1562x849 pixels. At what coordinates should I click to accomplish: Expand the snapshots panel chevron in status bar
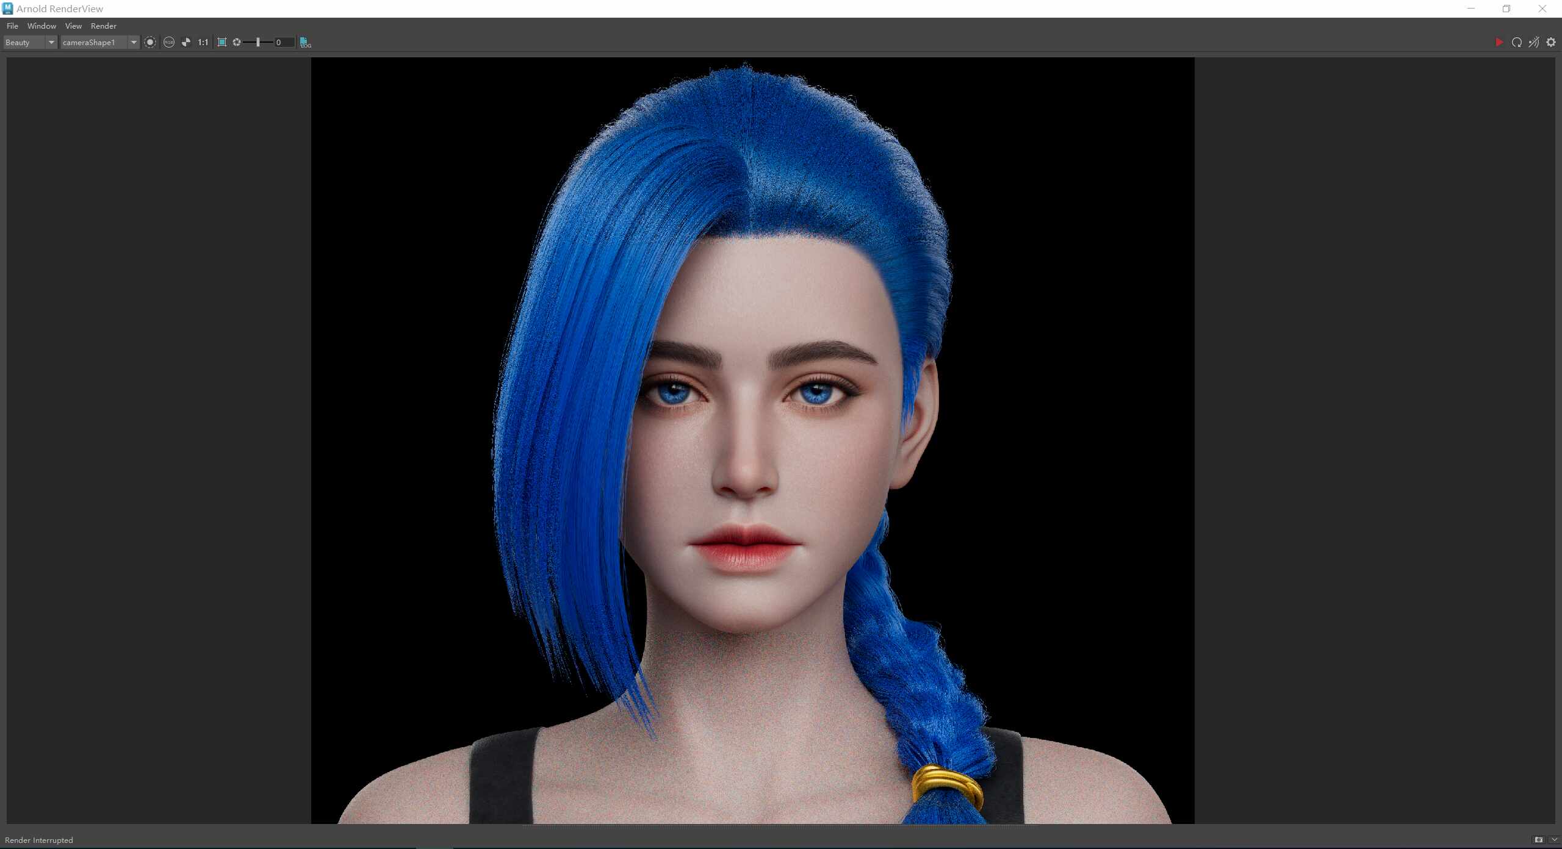click(1554, 840)
